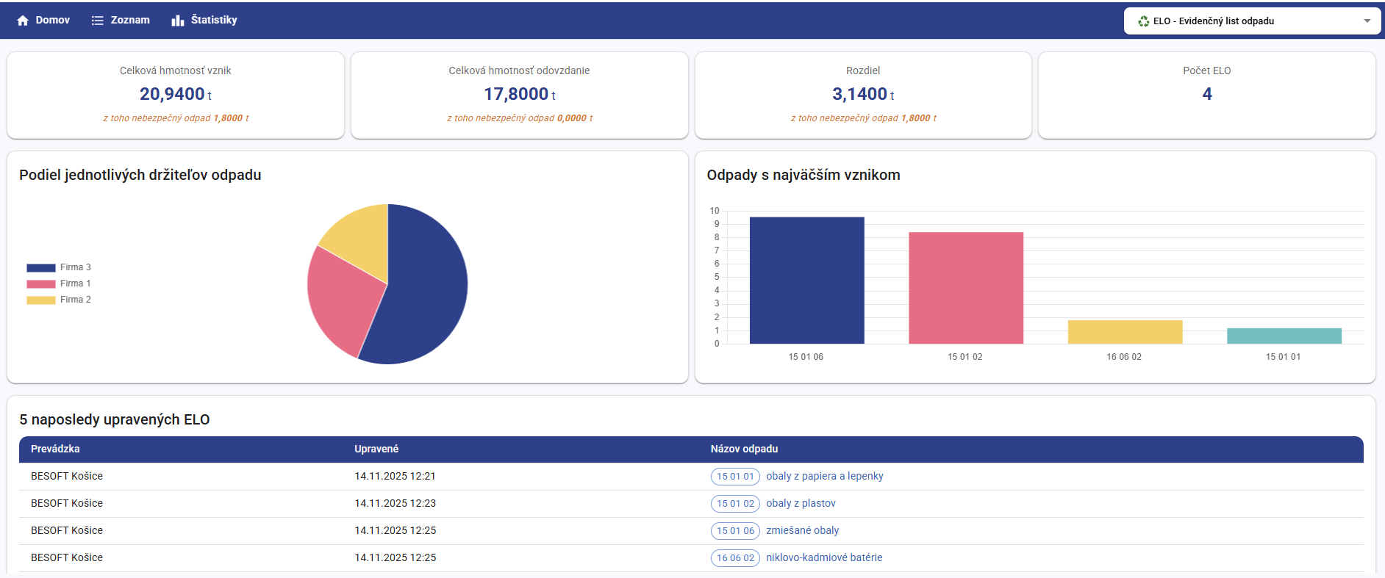Toggle Firma 1 legend entry
Screen dimensions: 1385x578
point(59,283)
